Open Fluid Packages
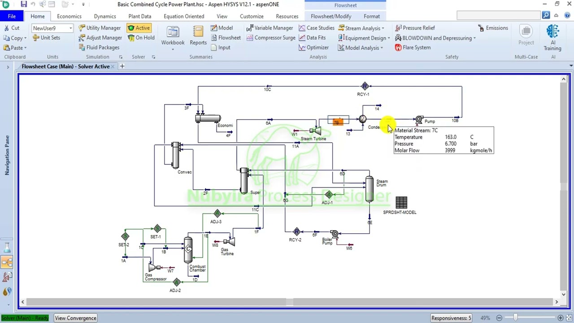574x323 pixels. (99, 48)
